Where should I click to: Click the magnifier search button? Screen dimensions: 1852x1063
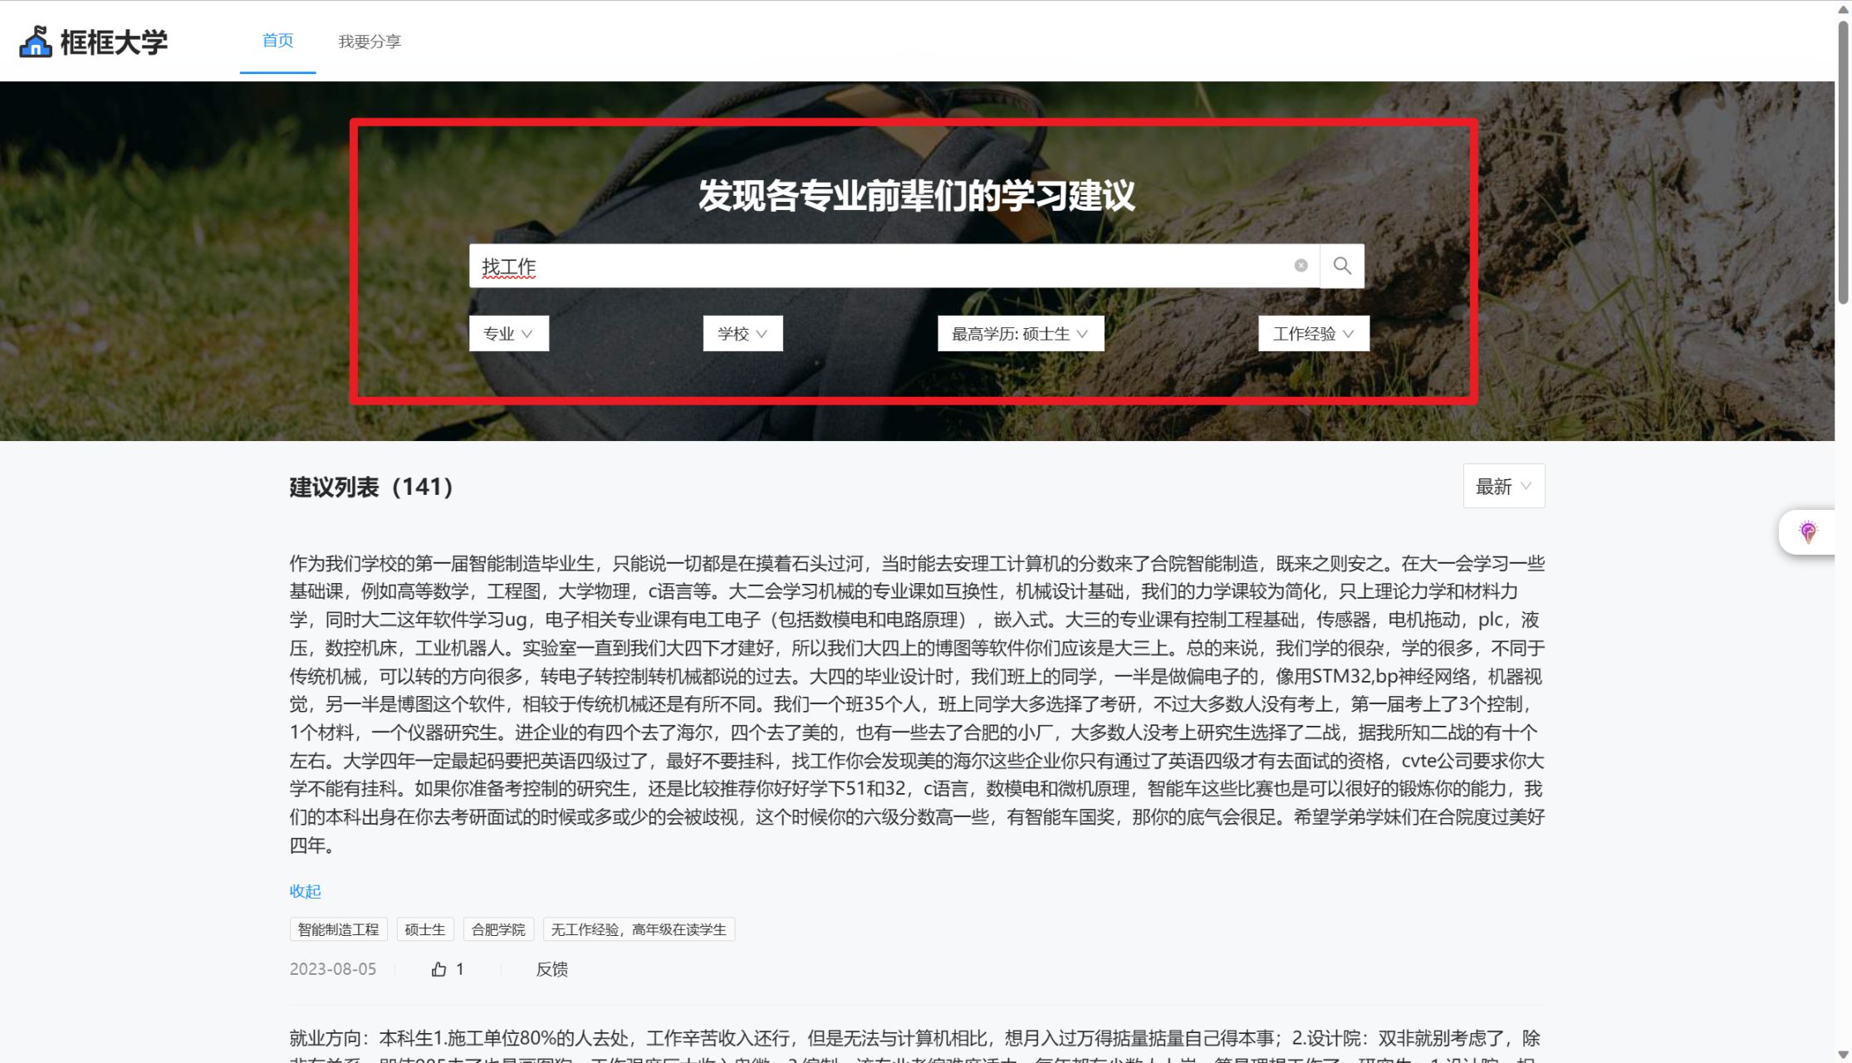pos(1341,266)
